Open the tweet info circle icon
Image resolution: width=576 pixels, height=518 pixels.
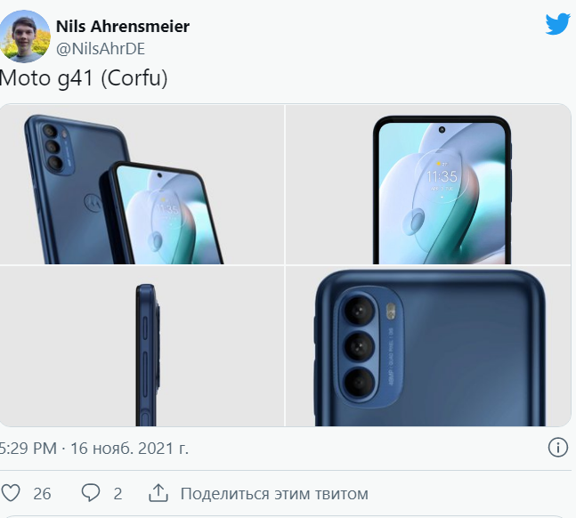557,448
